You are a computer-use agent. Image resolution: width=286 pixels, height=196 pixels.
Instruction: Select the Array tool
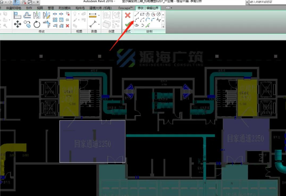click(55, 20)
